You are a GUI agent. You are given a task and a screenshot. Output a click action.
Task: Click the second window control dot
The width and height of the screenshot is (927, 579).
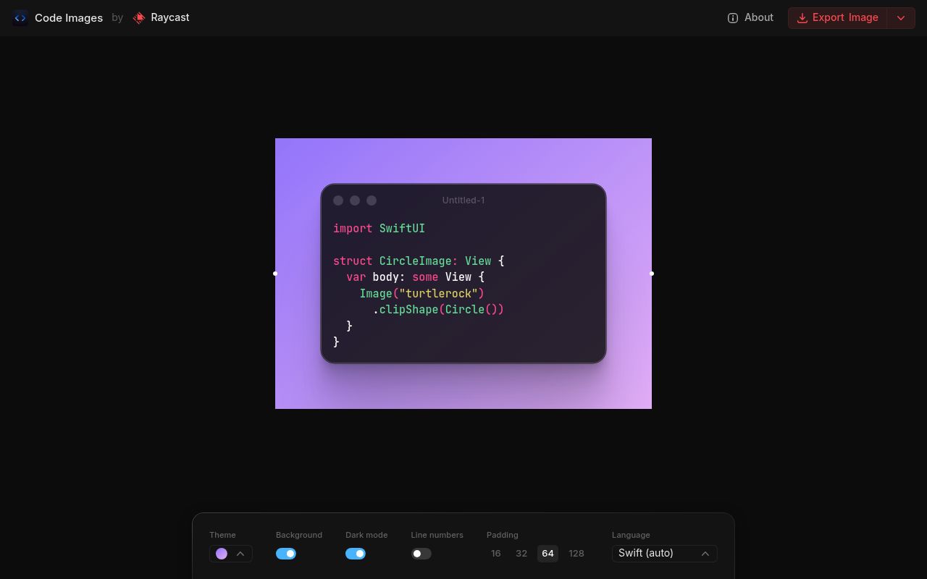pos(355,200)
